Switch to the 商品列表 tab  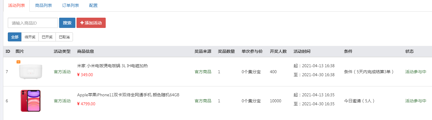point(44,5)
